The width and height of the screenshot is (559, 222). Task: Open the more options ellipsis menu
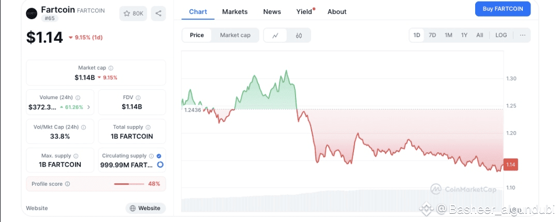click(522, 35)
